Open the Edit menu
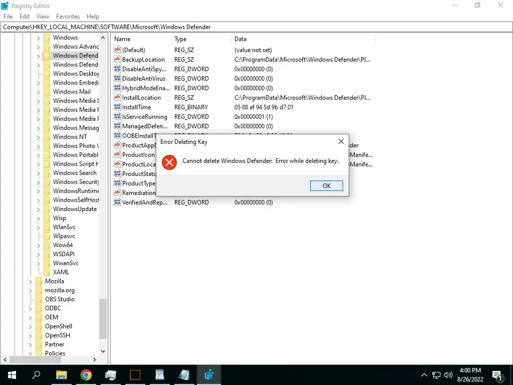This screenshot has width=513, height=385. pos(25,17)
